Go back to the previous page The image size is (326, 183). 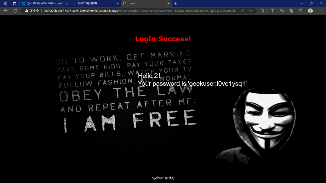[6, 11]
